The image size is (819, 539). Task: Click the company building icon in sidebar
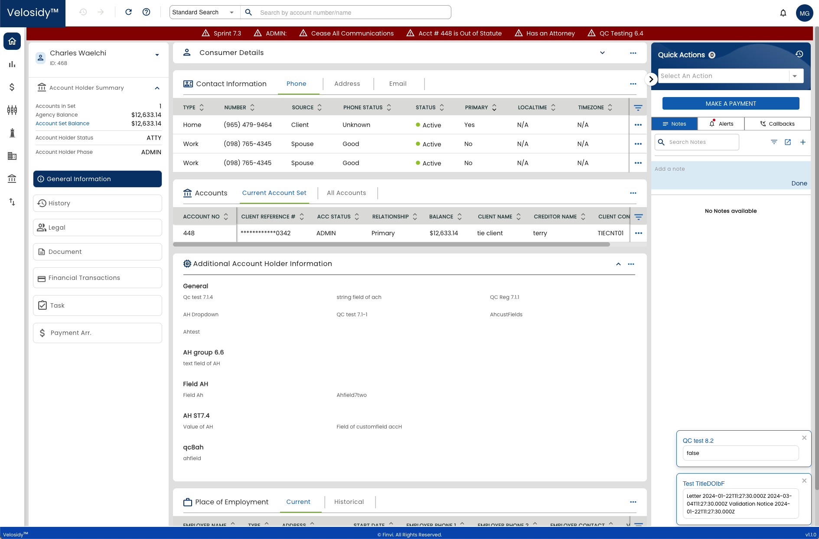[12, 156]
